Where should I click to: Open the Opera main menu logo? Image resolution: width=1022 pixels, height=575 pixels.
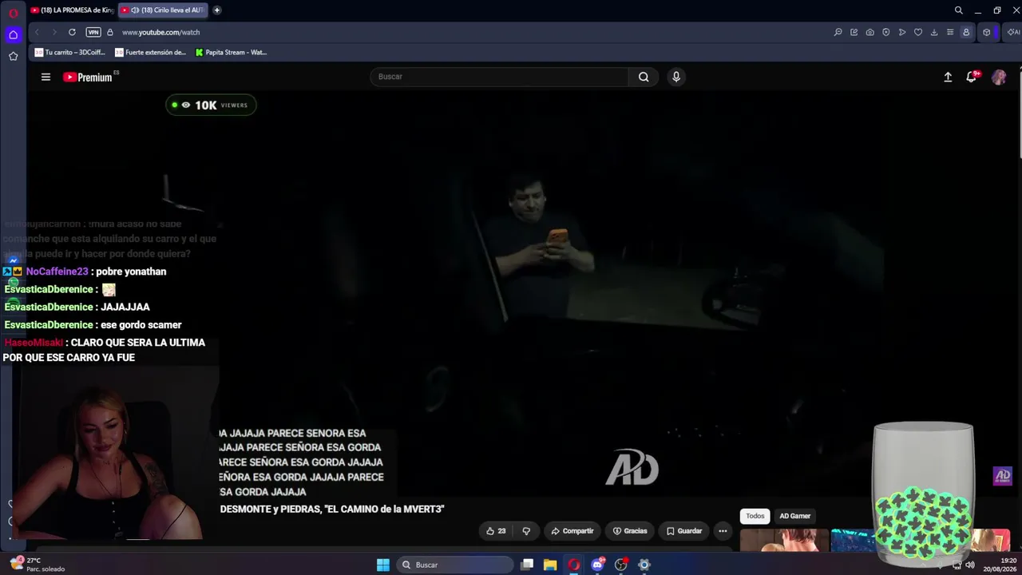pos(14,12)
